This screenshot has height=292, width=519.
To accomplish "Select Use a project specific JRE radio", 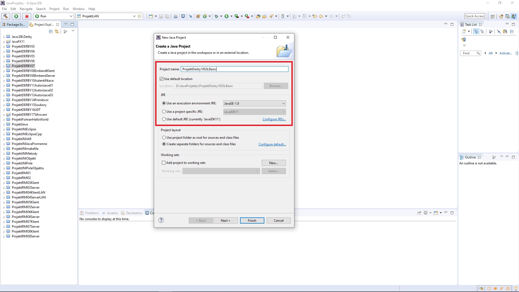I will coord(164,111).
